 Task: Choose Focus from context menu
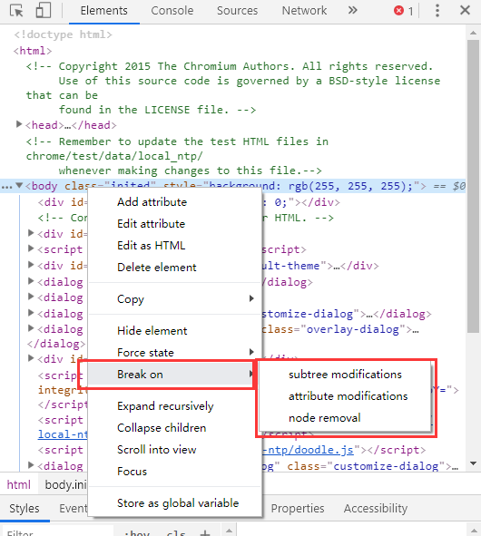[x=174, y=472]
